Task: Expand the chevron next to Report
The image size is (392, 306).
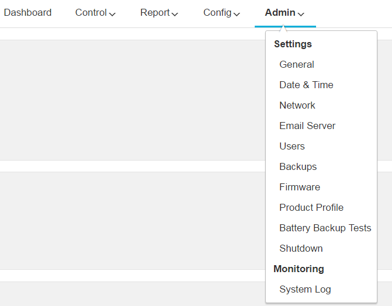Action: pyautogui.click(x=175, y=14)
